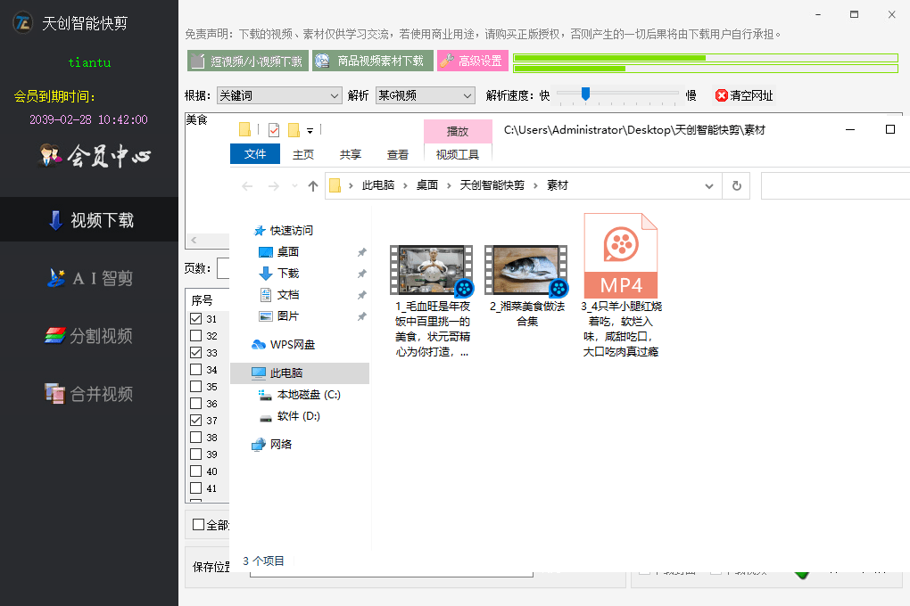
Task: Click 此电脑 in the breadcrumb path
Action: pyautogui.click(x=377, y=185)
